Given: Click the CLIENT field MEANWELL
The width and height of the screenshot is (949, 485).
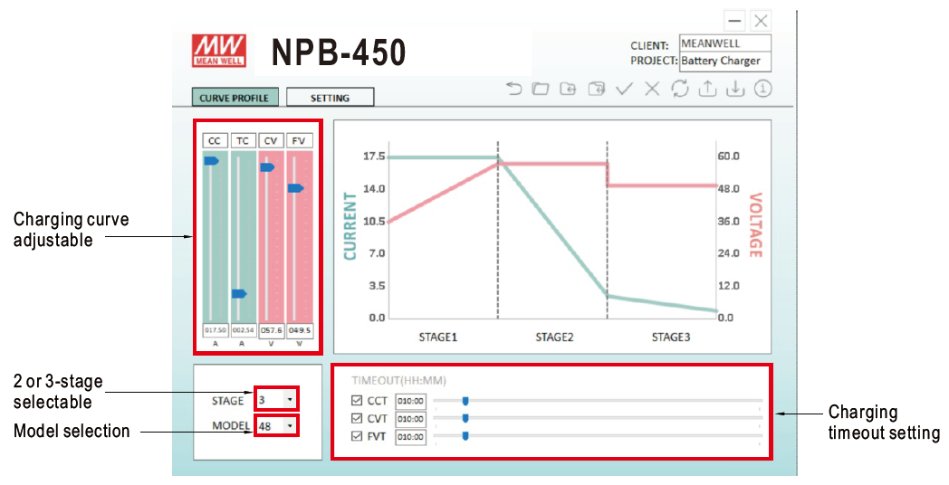Looking at the screenshot, I should click(725, 43).
